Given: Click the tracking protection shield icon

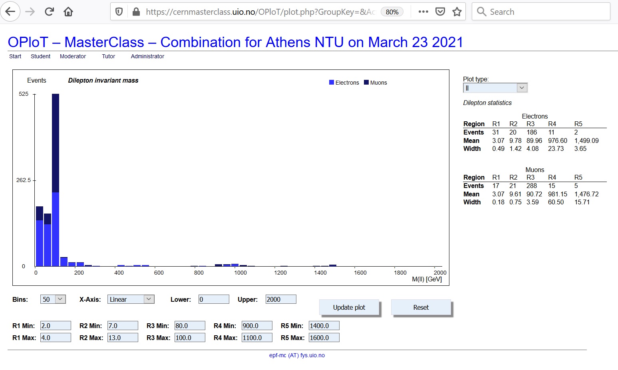Looking at the screenshot, I should click(x=119, y=12).
